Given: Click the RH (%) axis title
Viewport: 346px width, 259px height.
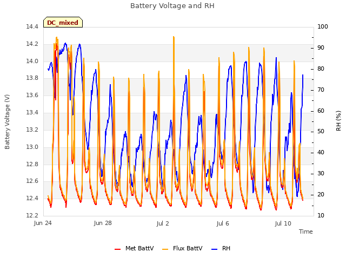Looking at the screenshot, I should [x=338, y=121].
